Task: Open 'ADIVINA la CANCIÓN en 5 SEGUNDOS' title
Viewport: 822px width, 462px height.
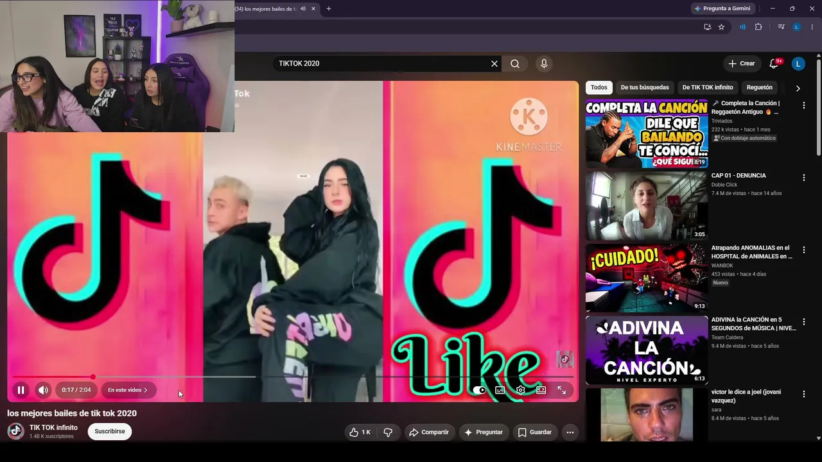Action: pos(754,324)
